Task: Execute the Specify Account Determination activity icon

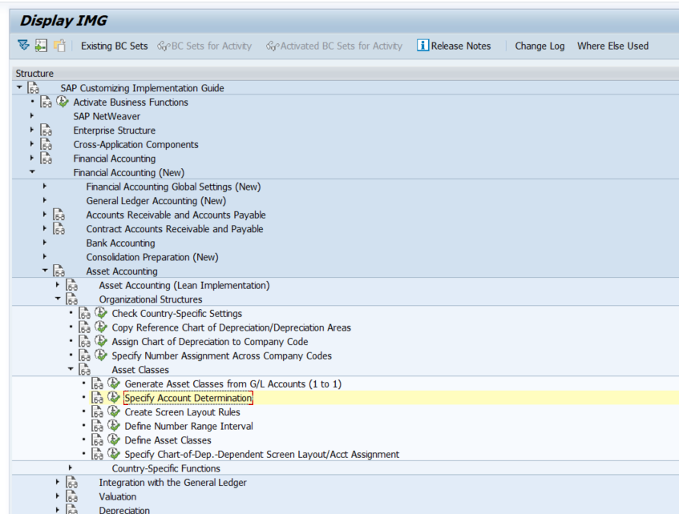Action: (114, 397)
